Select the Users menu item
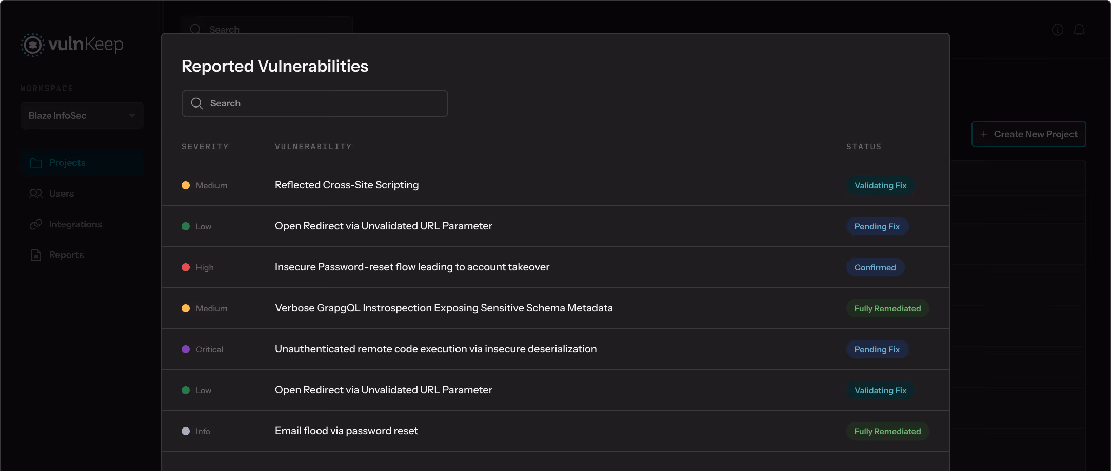 (x=82, y=194)
